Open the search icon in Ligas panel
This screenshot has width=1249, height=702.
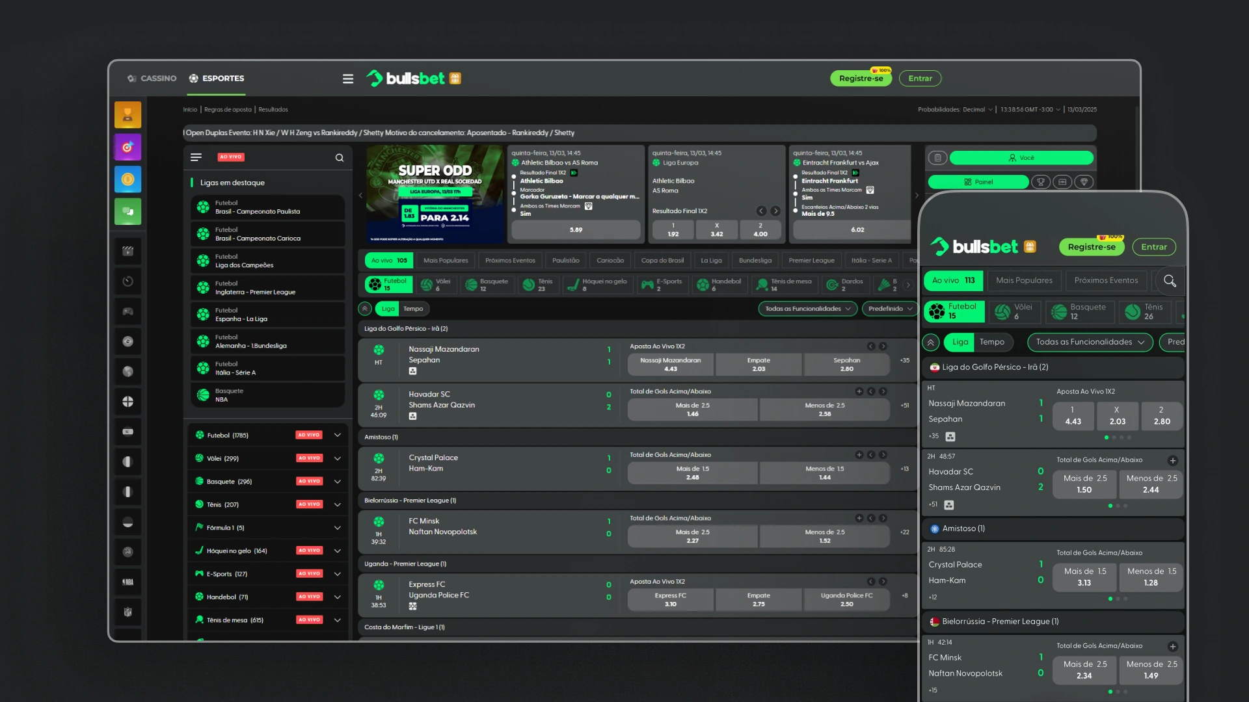click(x=339, y=158)
